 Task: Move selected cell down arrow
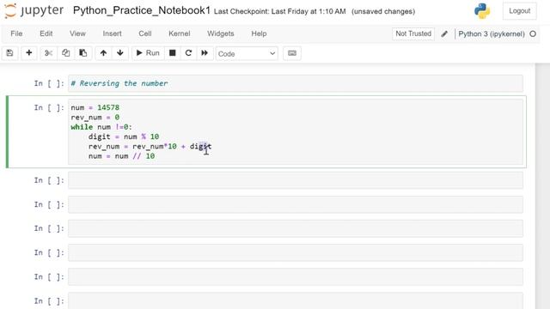(120, 53)
